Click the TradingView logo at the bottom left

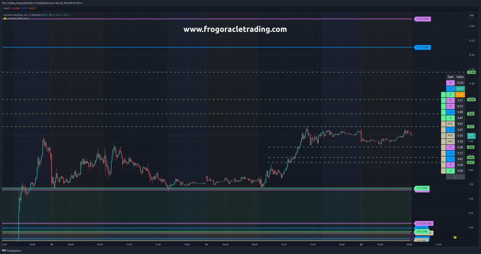(x=11, y=251)
